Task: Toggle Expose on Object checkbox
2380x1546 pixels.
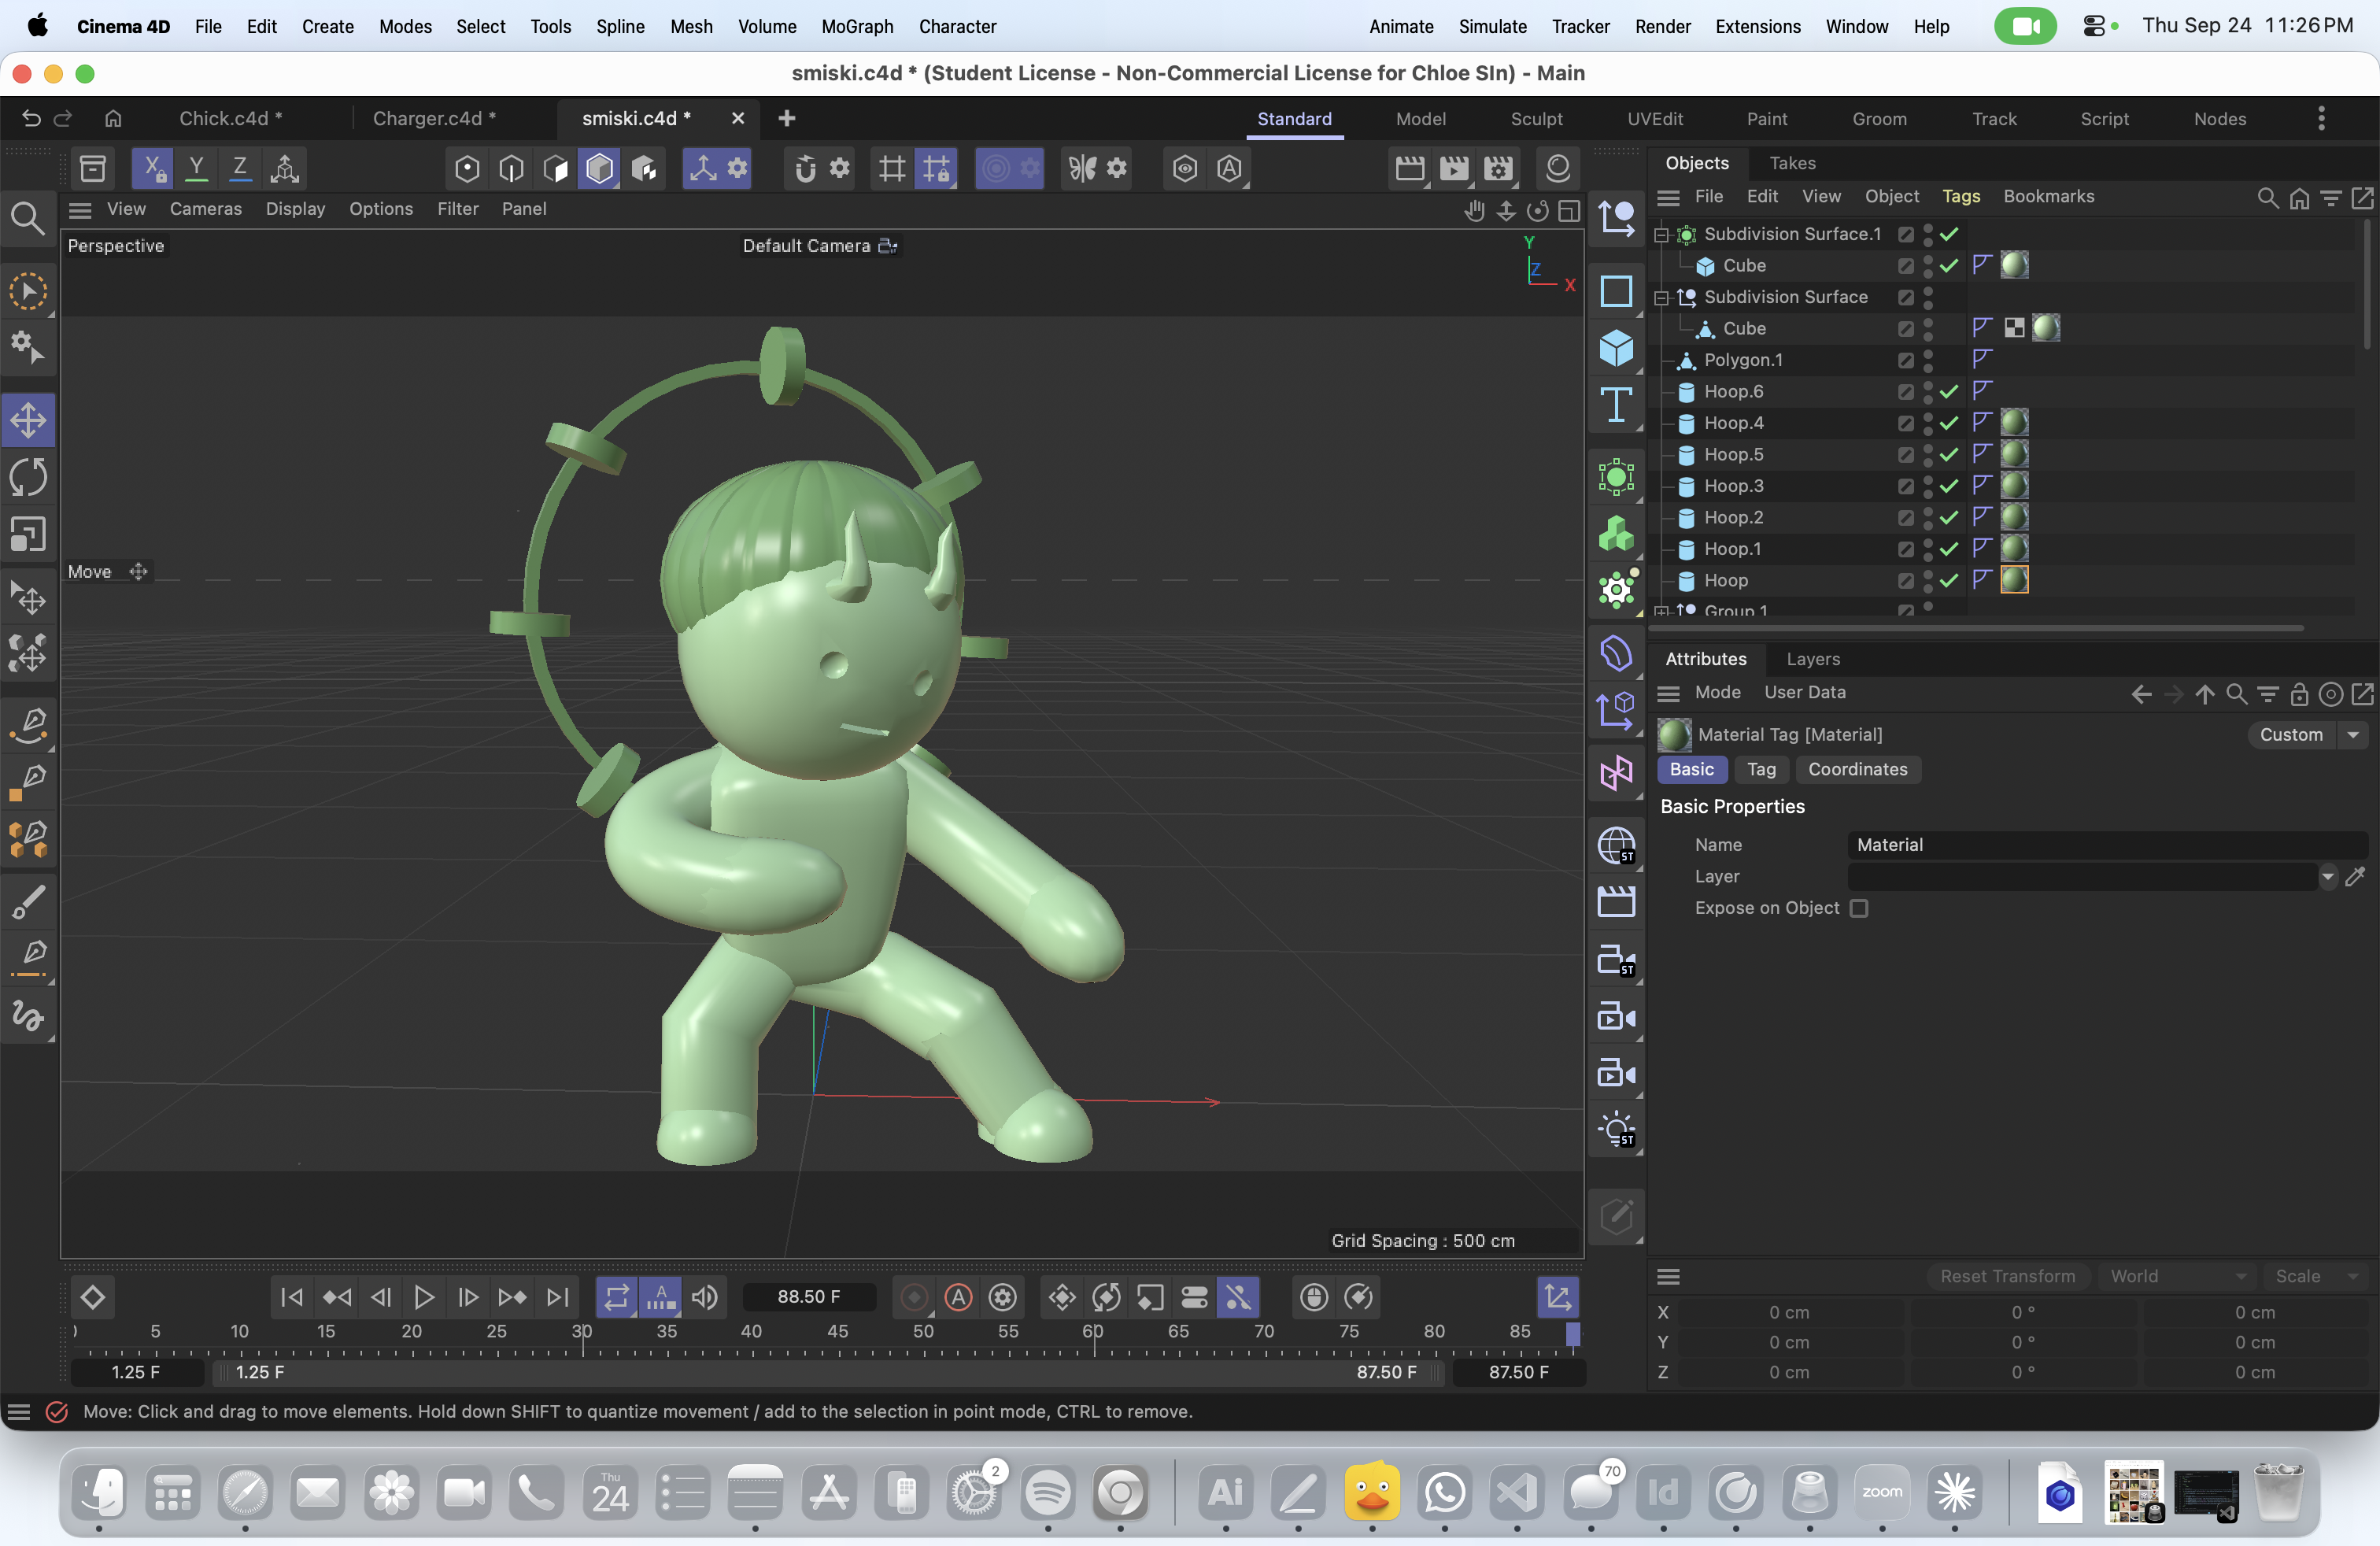Action: (1859, 908)
